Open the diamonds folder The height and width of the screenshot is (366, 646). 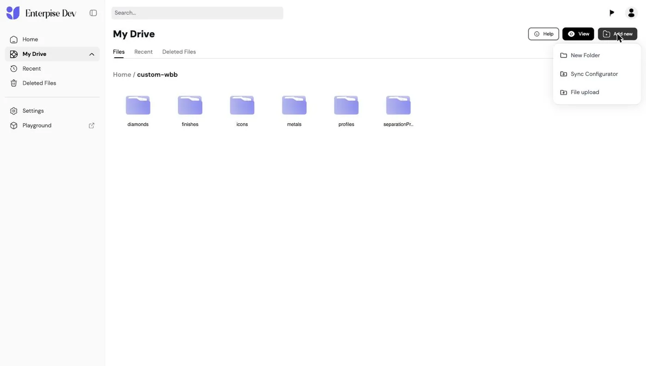point(138,105)
